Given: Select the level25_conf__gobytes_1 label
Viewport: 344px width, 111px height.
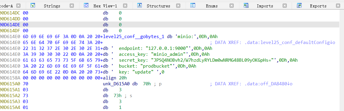Looking at the screenshot, I should 135,37.
